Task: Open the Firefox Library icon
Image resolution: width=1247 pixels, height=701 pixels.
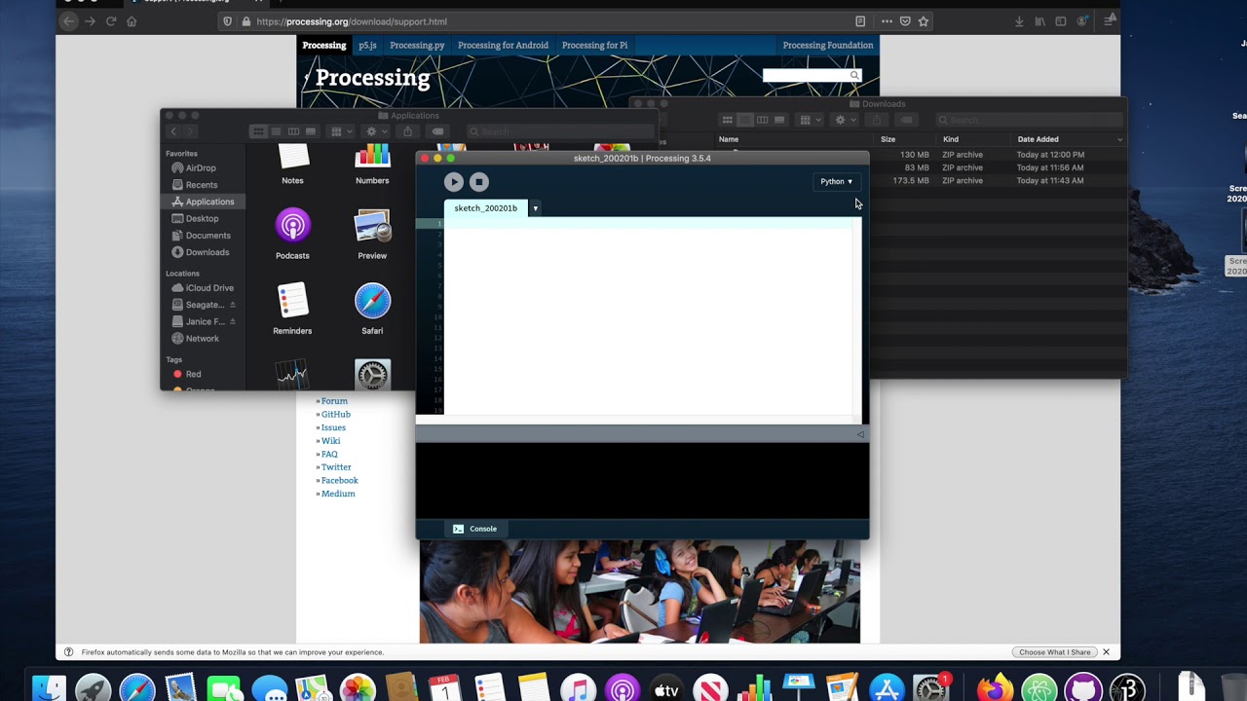Action: pyautogui.click(x=1040, y=21)
